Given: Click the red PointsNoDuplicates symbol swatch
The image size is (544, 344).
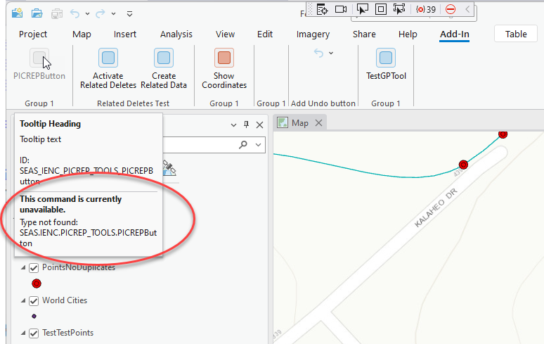Looking at the screenshot, I should coord(37,284).
